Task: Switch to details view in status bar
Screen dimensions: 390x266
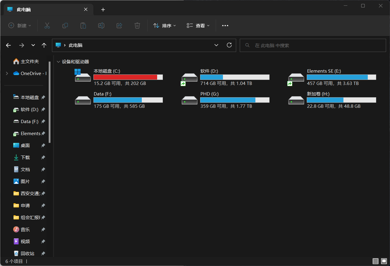Action: point(376,261)
